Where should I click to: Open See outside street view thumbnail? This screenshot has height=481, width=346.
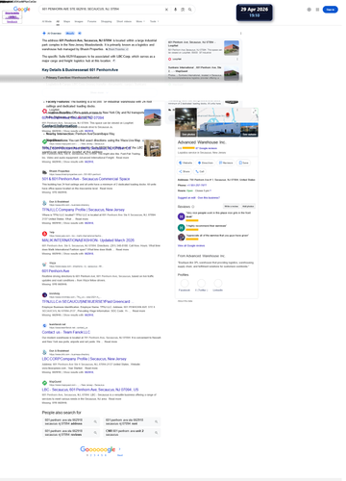click(x=249, y=130)
